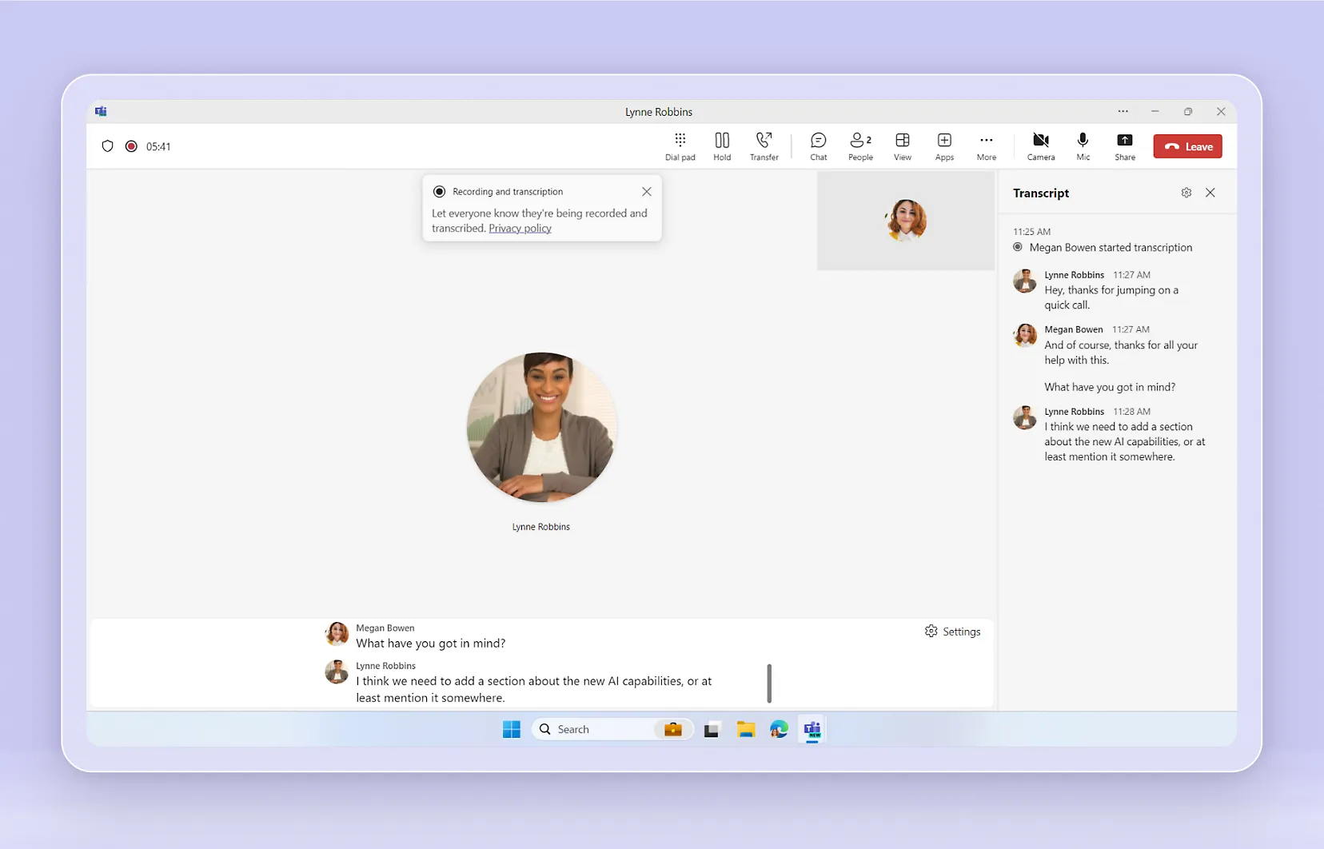Click the 11:25 AM transcript timestamp
The image size is (1324, 849).
[x=1031, y=232]
